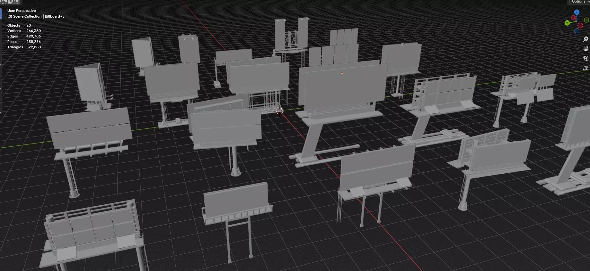Click the hollow blue negative Z gizmo circle

pos(577,31)
